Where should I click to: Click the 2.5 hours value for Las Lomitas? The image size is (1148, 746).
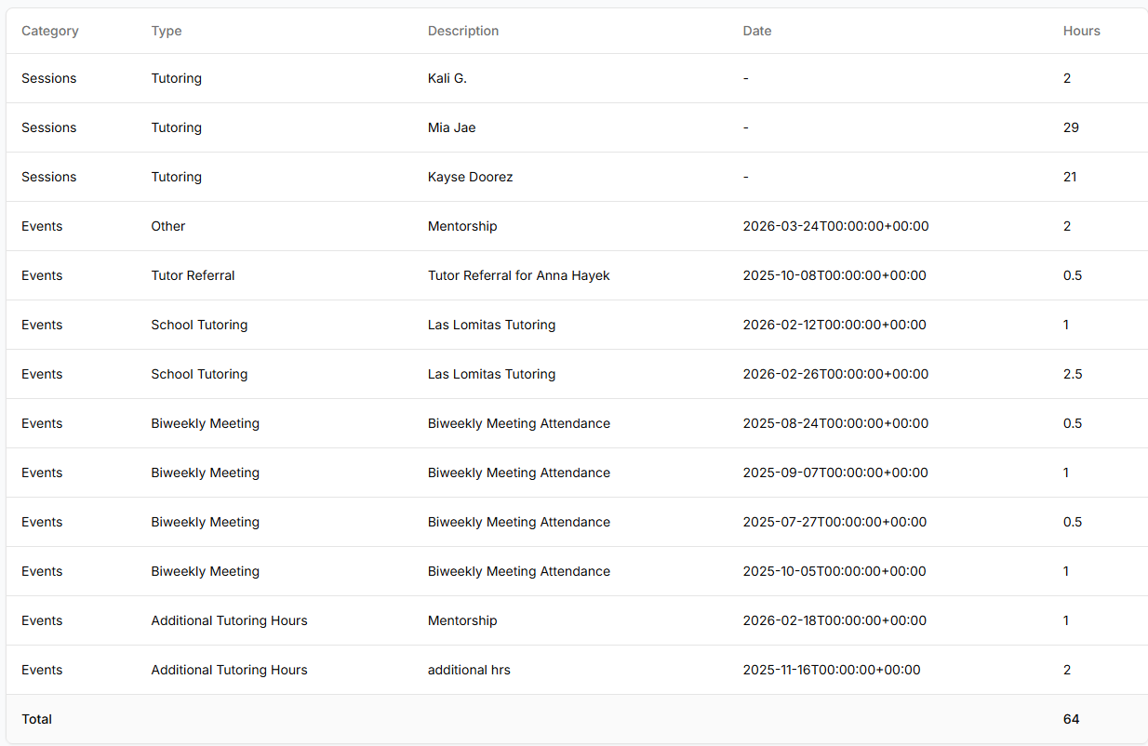click(x=1073, y=374)
